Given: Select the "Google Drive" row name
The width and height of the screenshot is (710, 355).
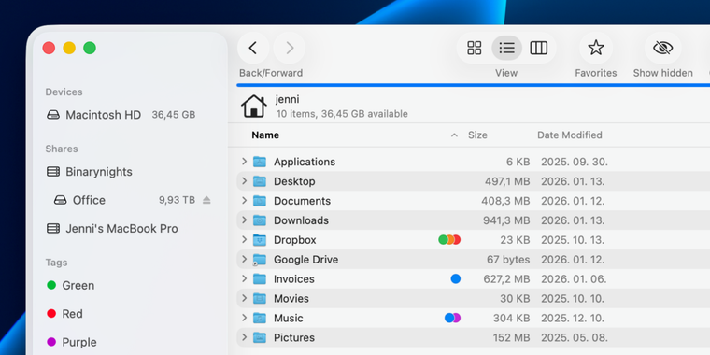Looking at the screenshot, I should [x=305, y=260].
